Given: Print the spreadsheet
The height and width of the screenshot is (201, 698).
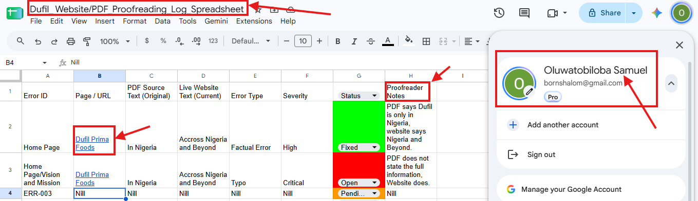Looking at the screenshot, I should [x=71, y=41].
